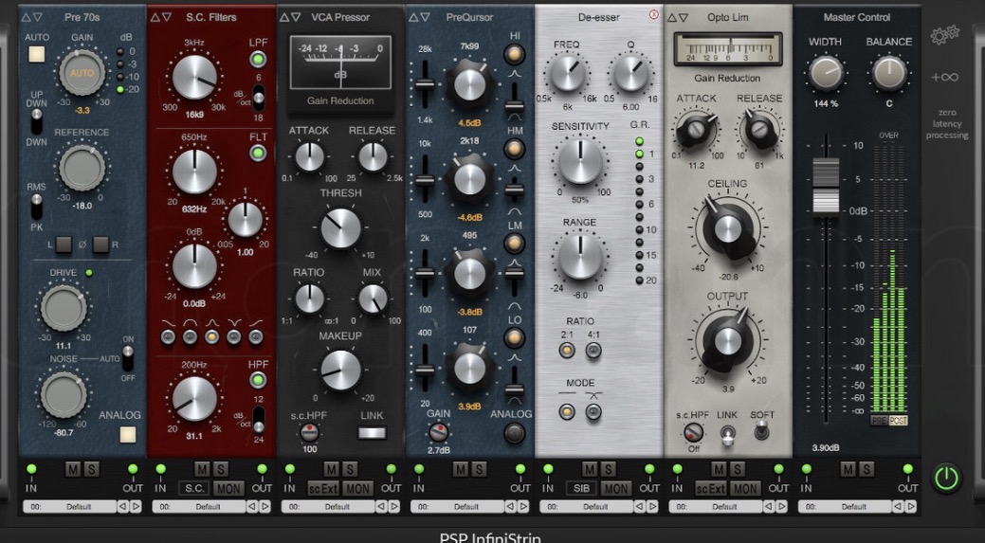Viewport: 985px width, 543px height.
Task: Click the SENSITIVITY knob in De-esser
Action: tap(580, 161)
